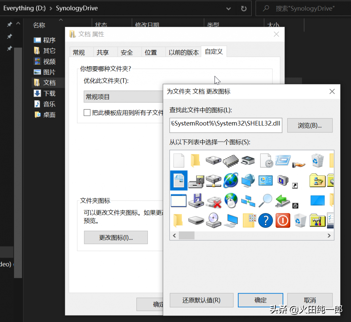
Task: Focus the 搜索"SynologyDrive" search box
Action: point(303,9)
